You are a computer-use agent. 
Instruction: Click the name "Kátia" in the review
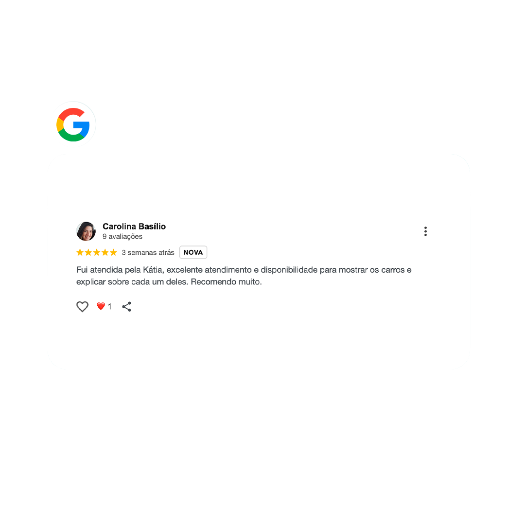tap(153, 270)
